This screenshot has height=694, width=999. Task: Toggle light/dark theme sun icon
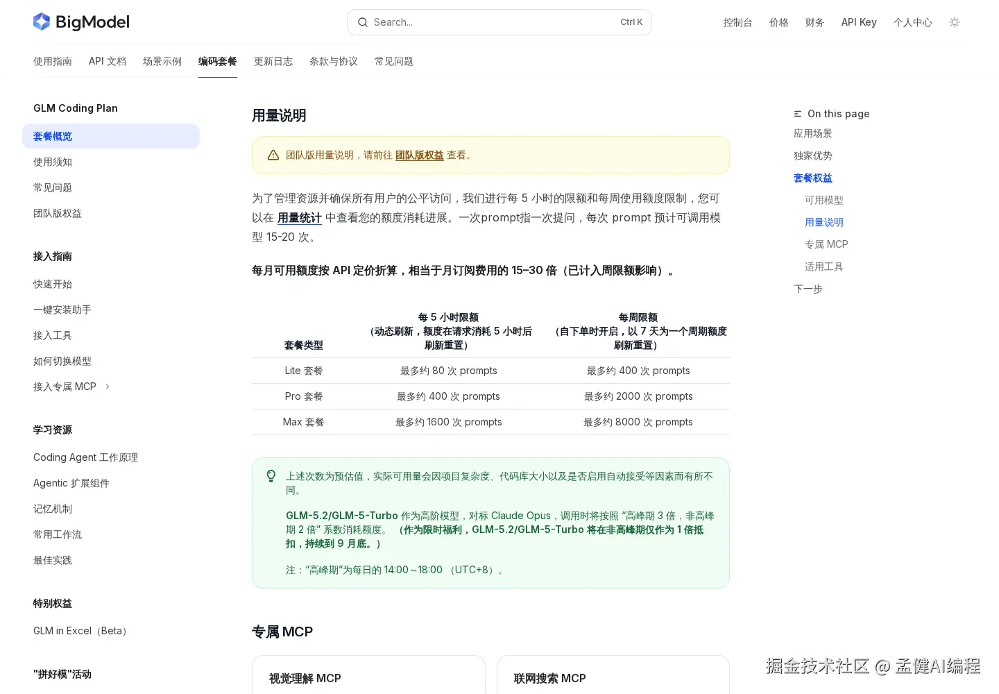(x=955, y=22)
